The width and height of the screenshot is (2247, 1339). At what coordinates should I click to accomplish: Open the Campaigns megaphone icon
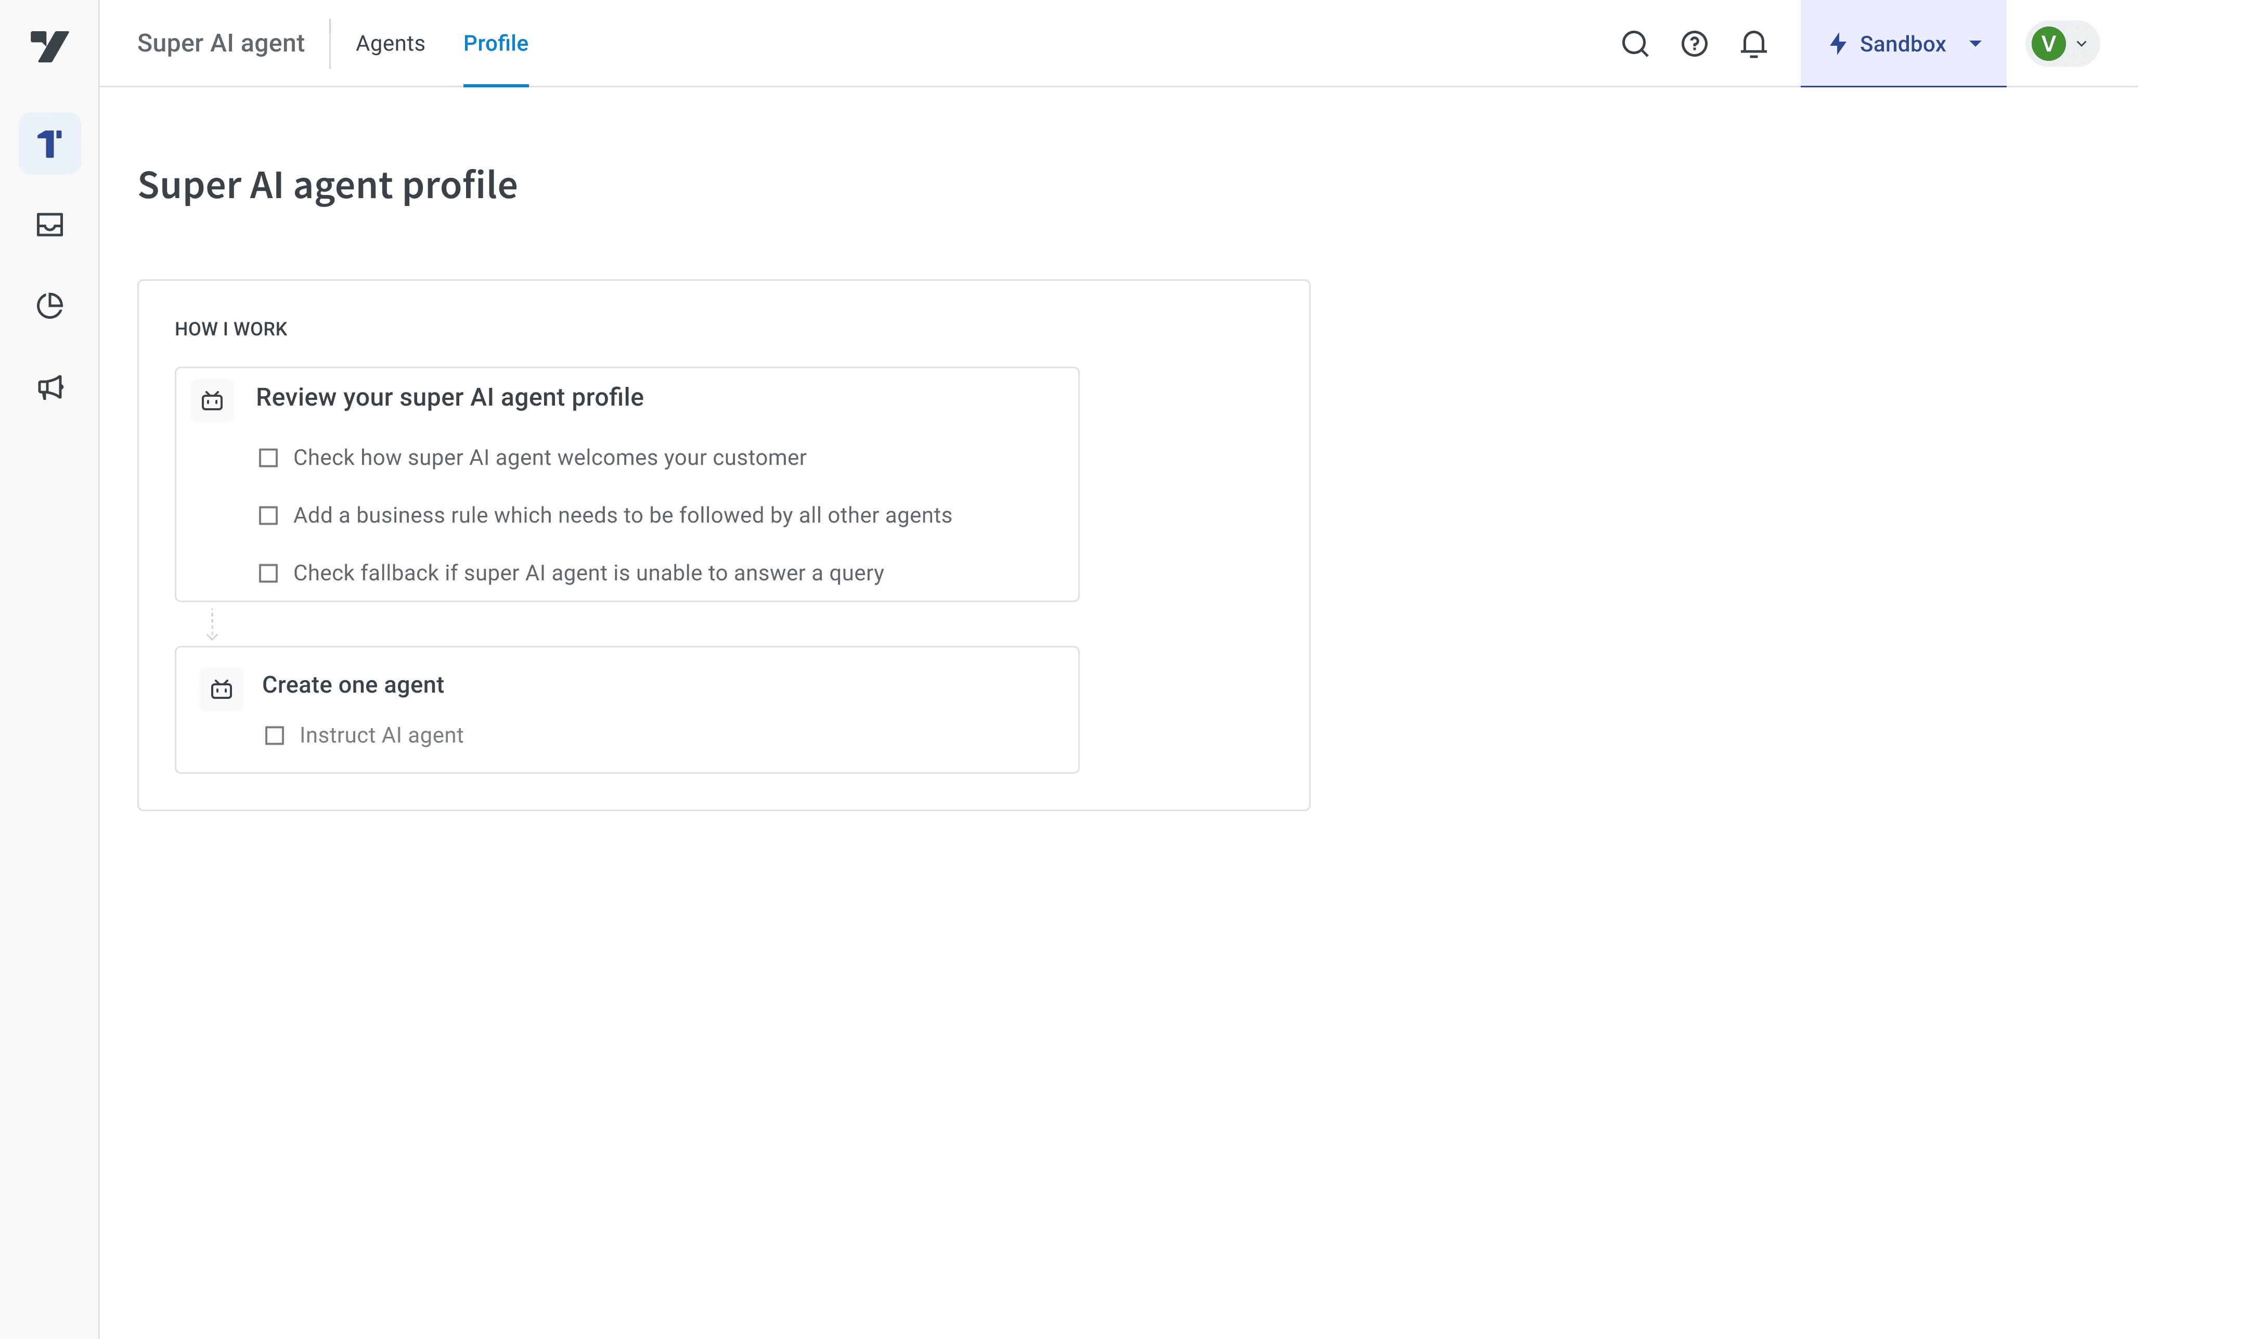click(49, 388)
